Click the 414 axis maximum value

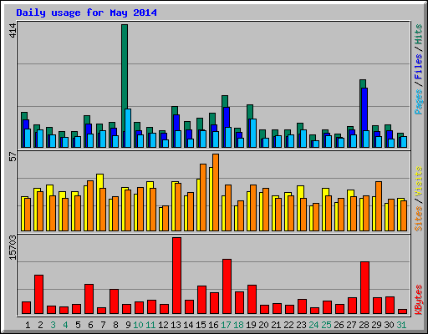coord(13,31)
